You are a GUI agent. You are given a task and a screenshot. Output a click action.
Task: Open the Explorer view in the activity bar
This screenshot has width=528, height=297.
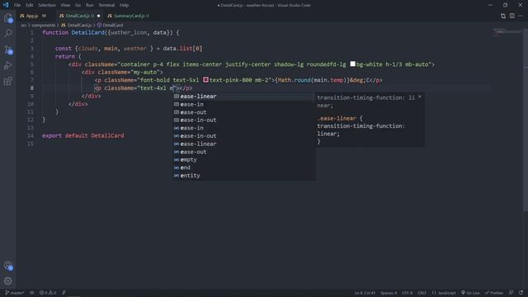[x=8, y=18]
